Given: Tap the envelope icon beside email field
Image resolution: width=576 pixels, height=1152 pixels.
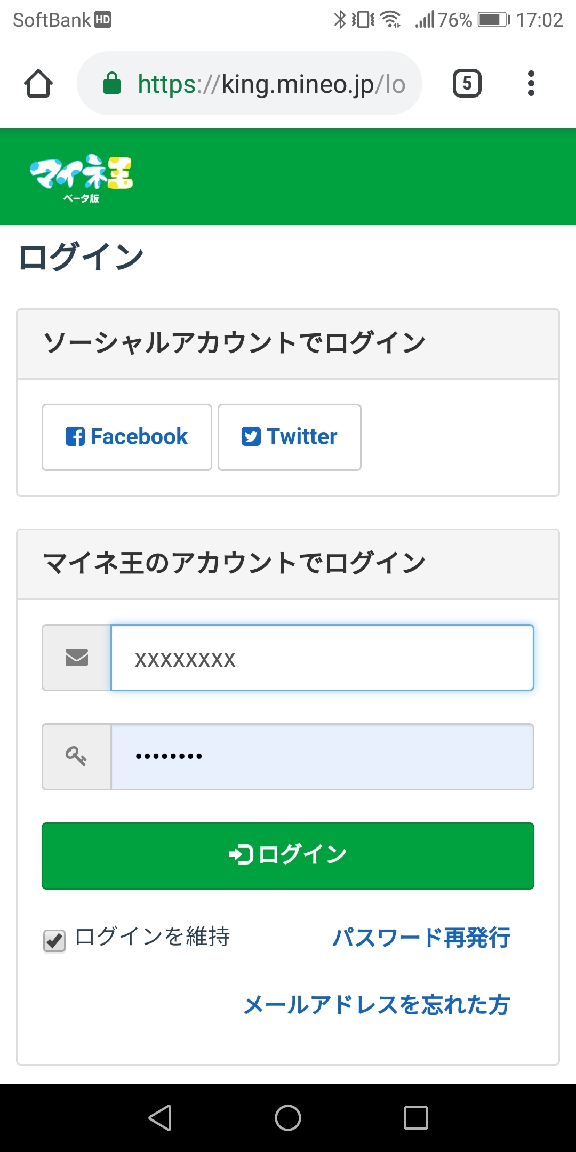Looking at the screenshot, I should click(x=77, y=658).
